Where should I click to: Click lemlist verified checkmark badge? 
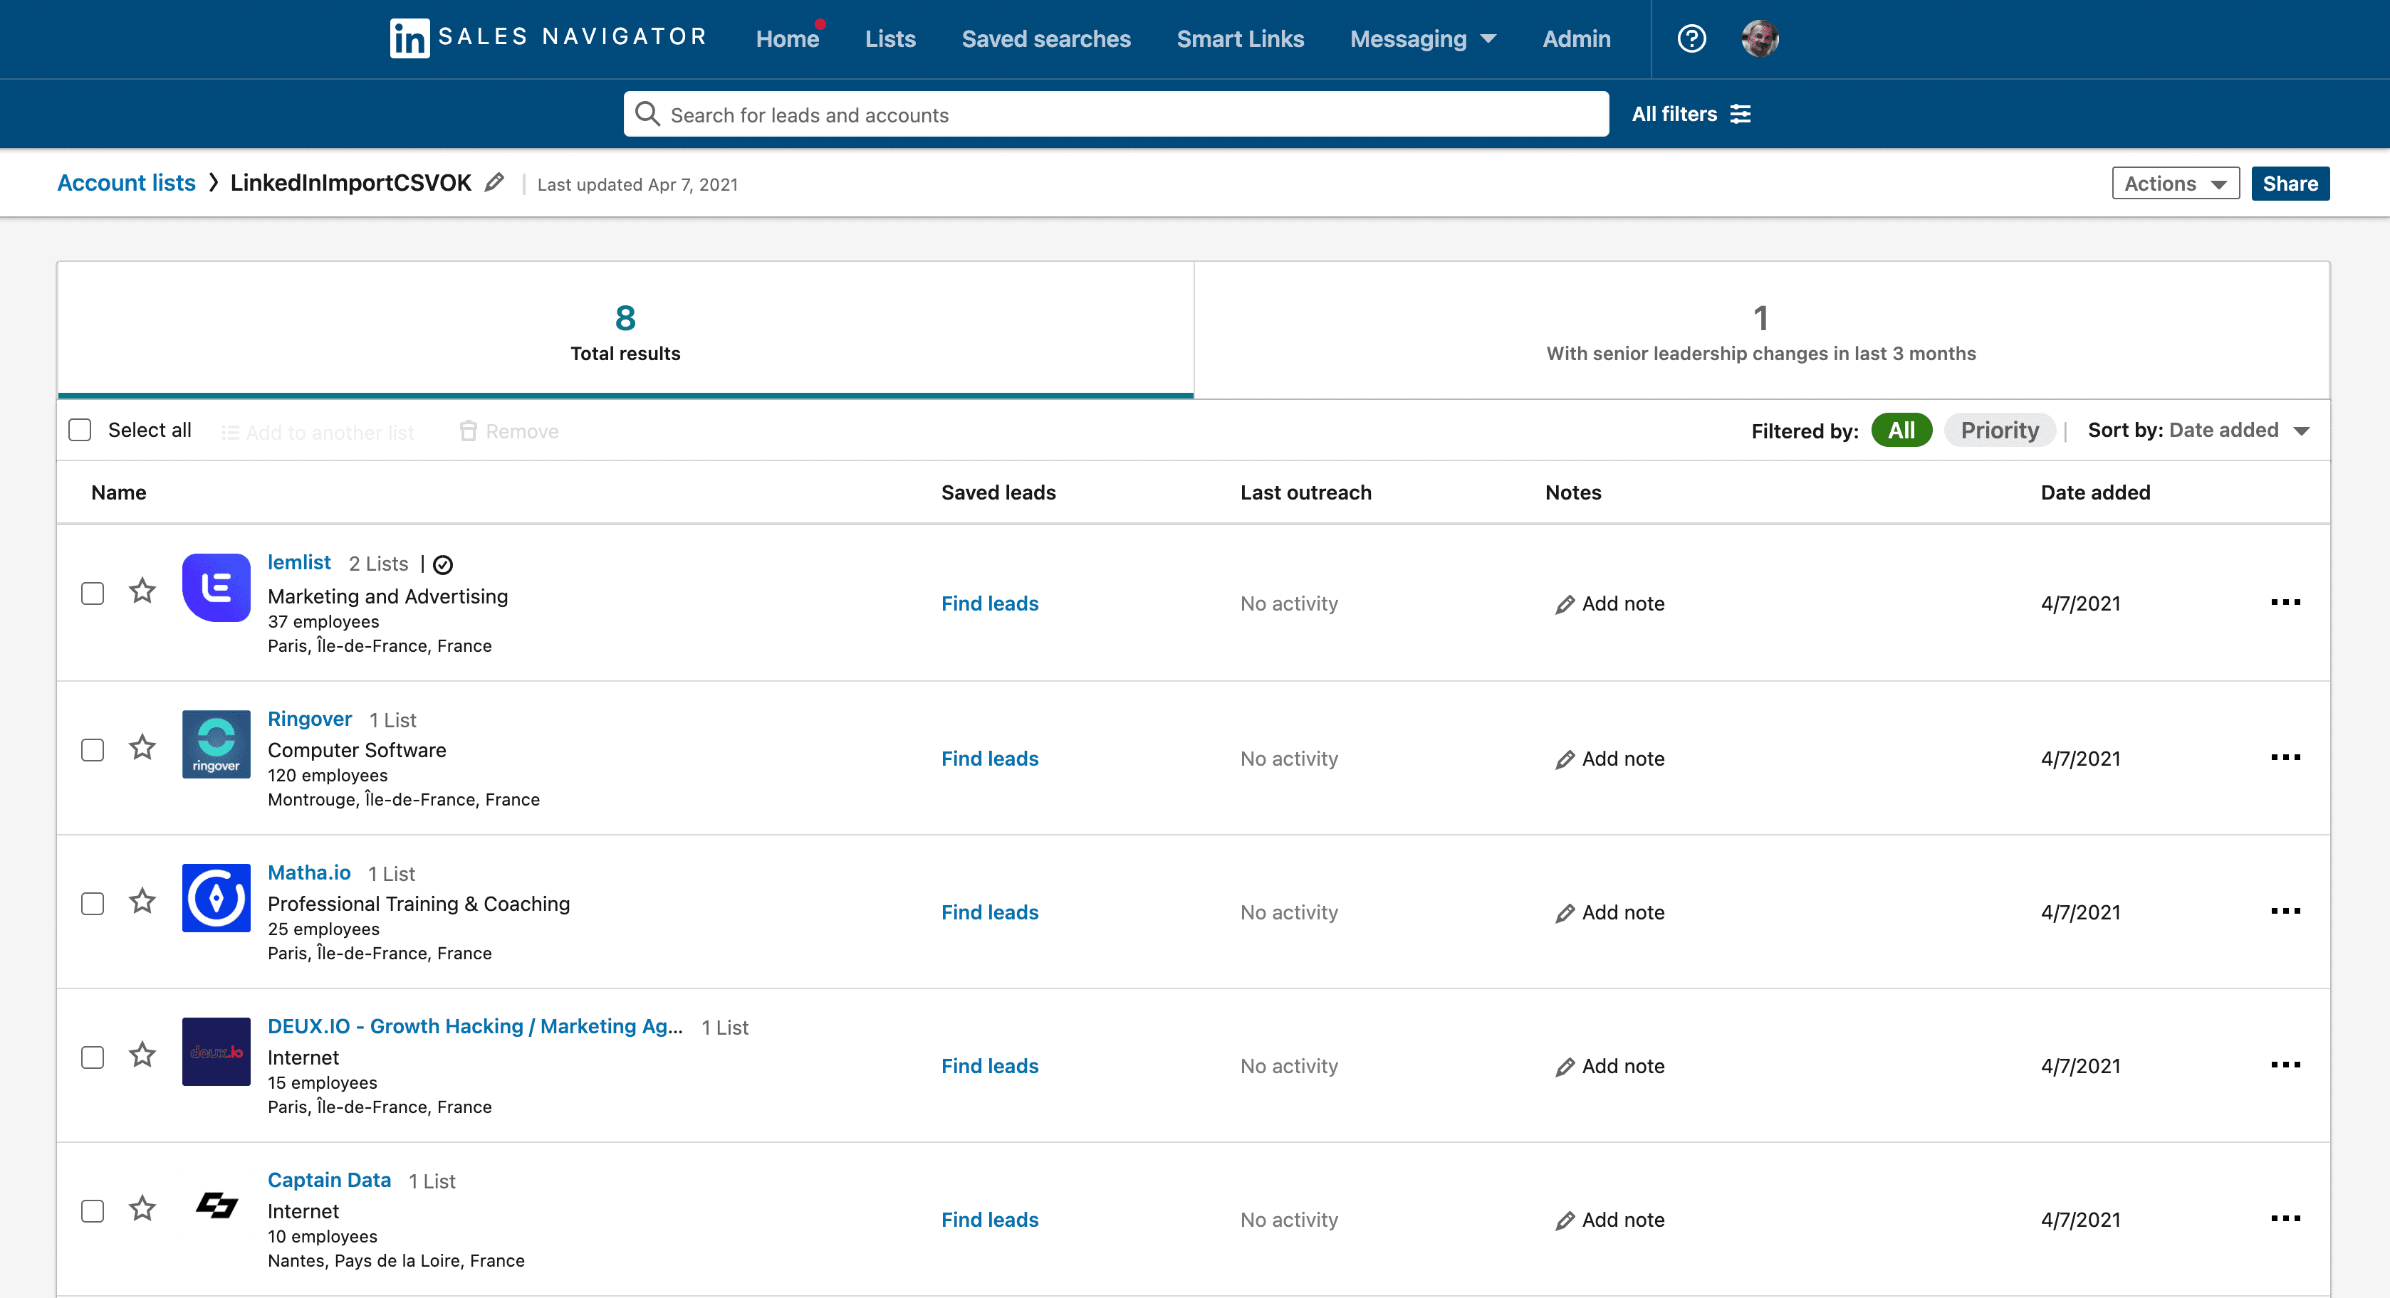pyautogui.click(x=444, y=564)
